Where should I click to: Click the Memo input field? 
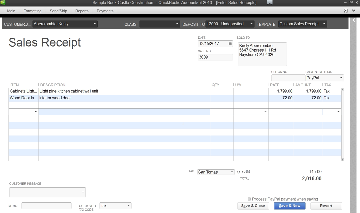click(46, 206)
